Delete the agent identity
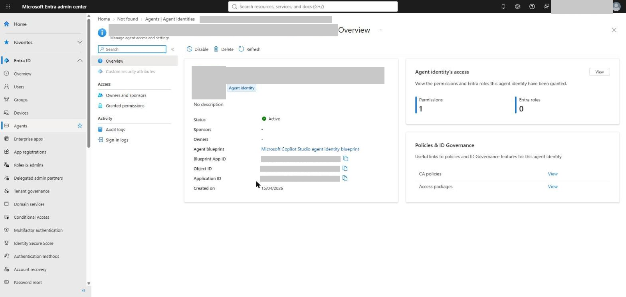The width and height of the screenshot is (626, 297). (224, 49)
